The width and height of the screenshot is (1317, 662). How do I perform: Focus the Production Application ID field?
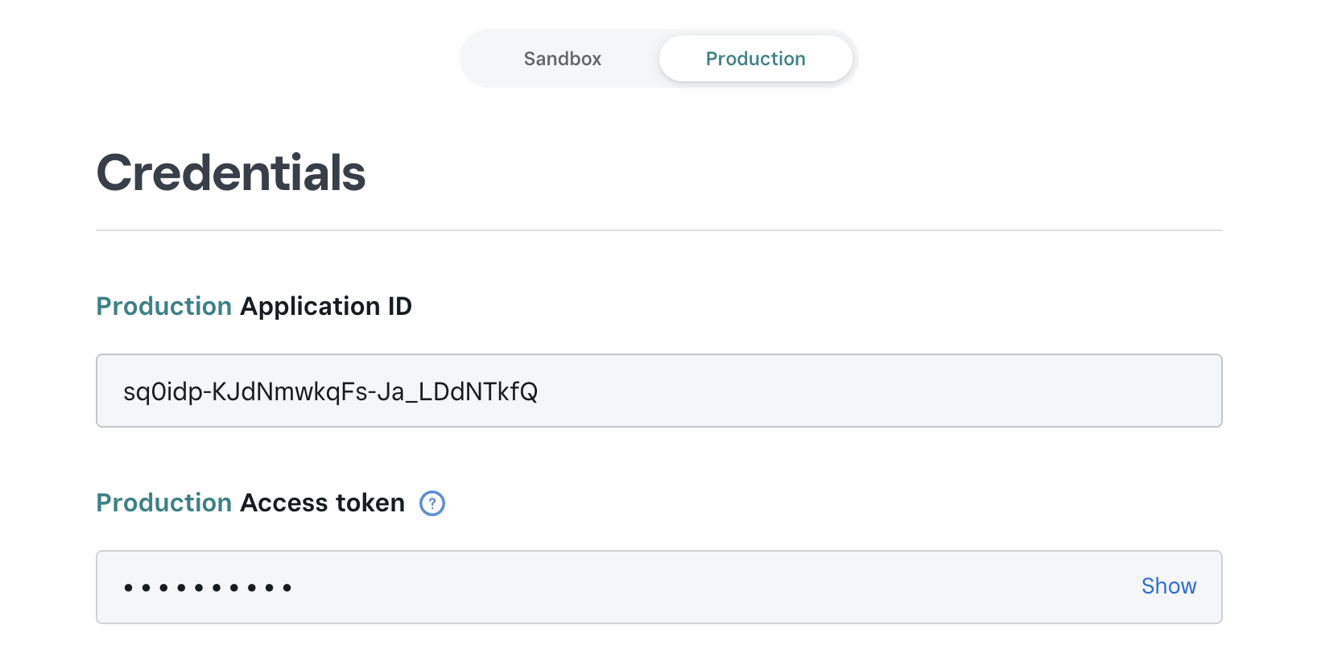click(x=658, y=391)
